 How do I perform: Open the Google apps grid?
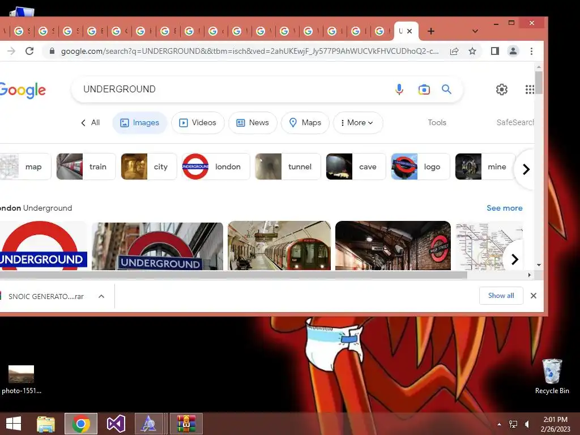pyautogui.click(x=530, y=89)
